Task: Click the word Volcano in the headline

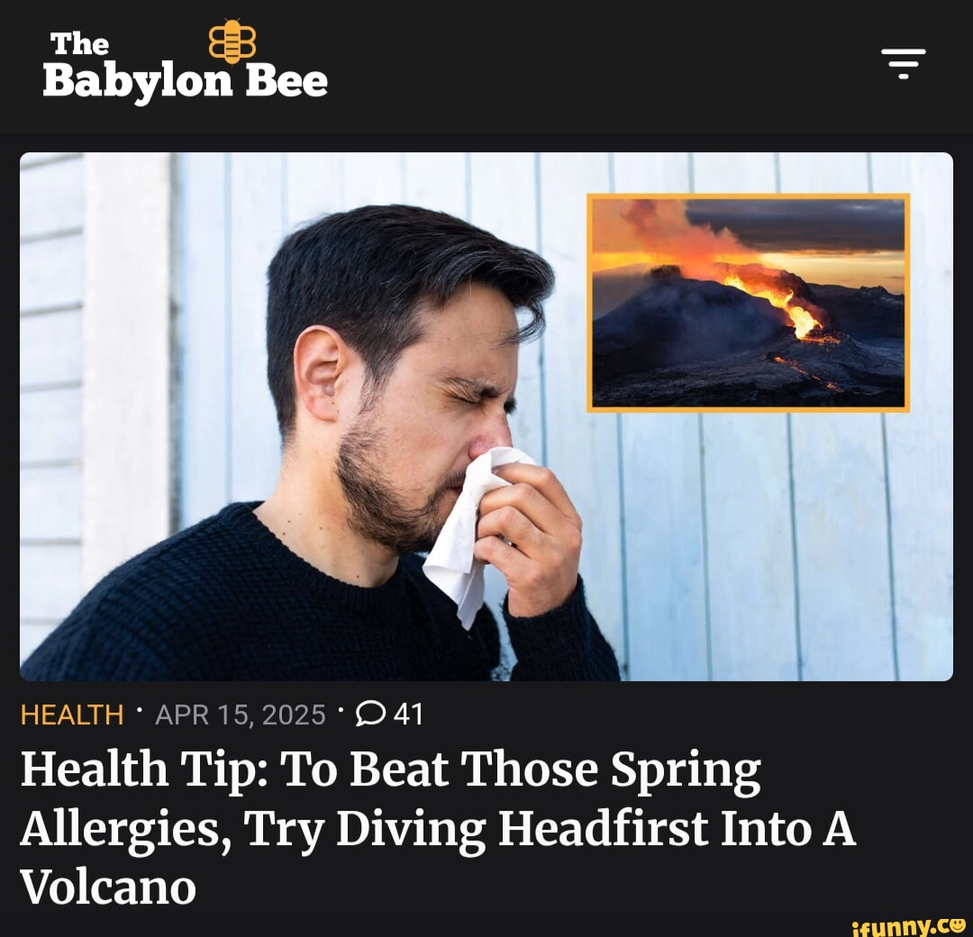Action: point(108,887)
